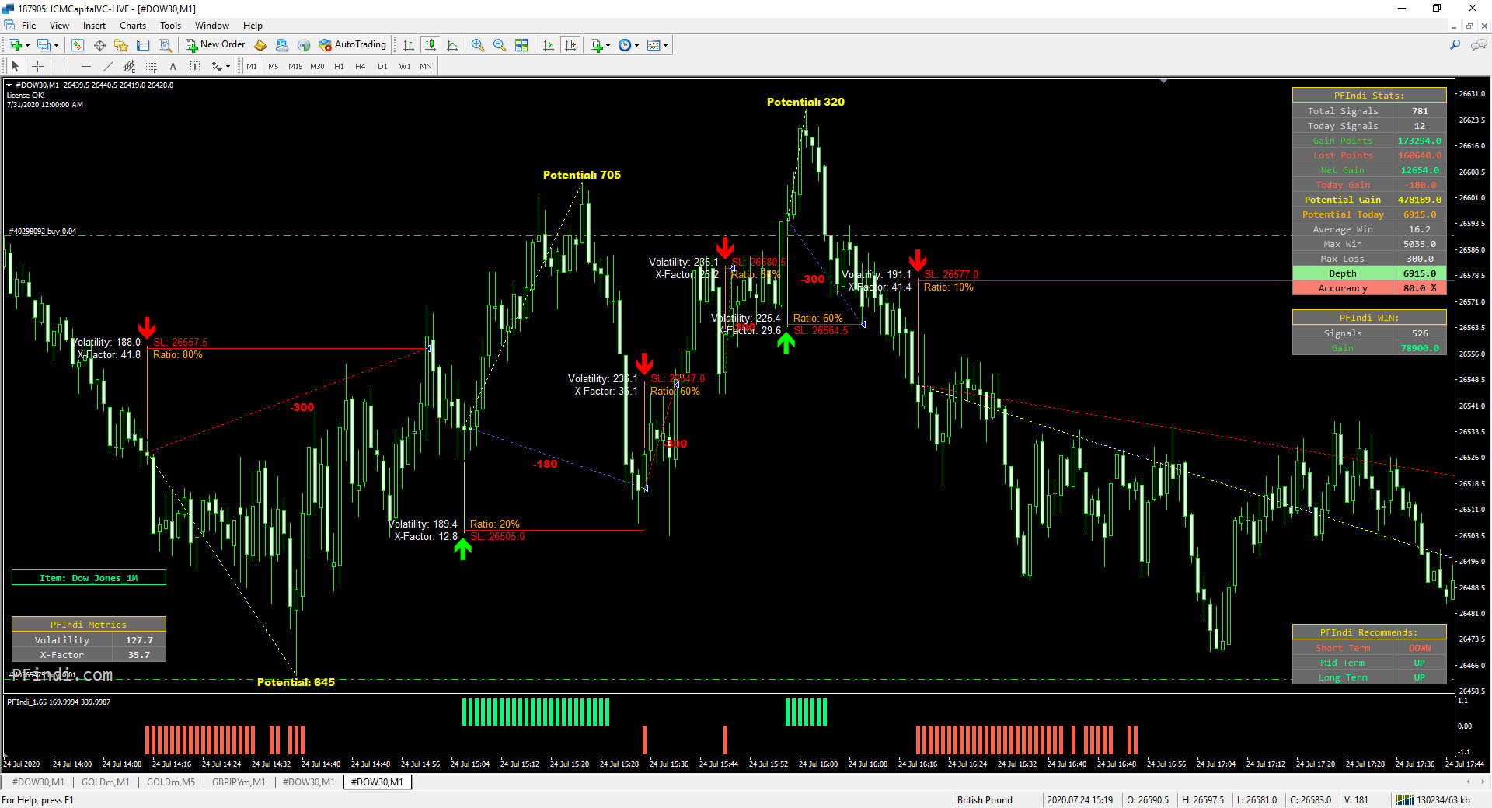Screen dimensions: 1492x808
Task: Switch to line chart mode
Action: coord(452,45)
